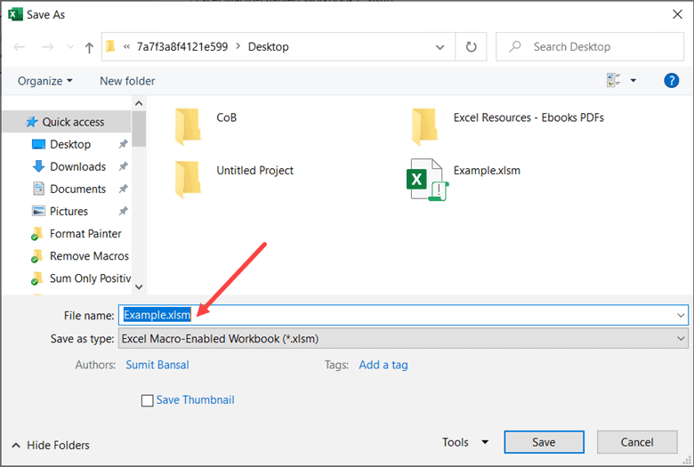
Task: Open Remove Macros folder in sidebar
Action: click(89, 256)
